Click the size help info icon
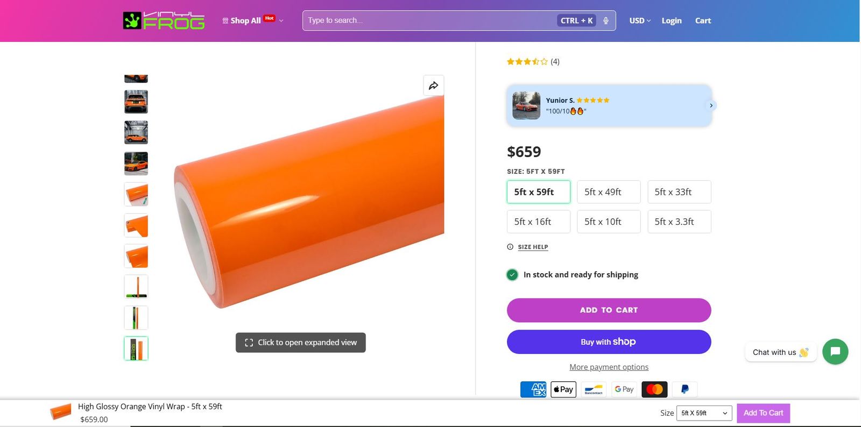861x427 pixels. tap(510, 247)
